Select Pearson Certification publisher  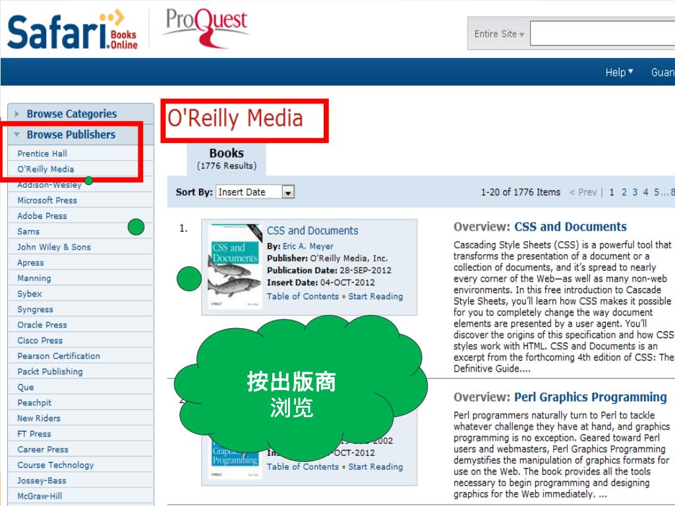pyautogui.click(x=59, y=356)
